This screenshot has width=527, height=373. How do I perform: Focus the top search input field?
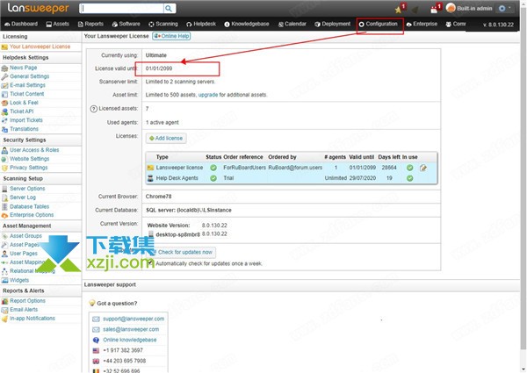[122, 9]
